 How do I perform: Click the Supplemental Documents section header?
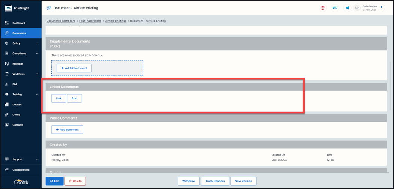coord(216,43)
